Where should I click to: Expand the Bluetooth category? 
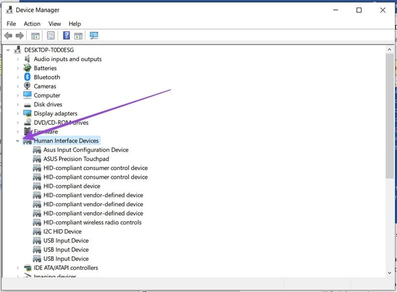click(18, 77)
